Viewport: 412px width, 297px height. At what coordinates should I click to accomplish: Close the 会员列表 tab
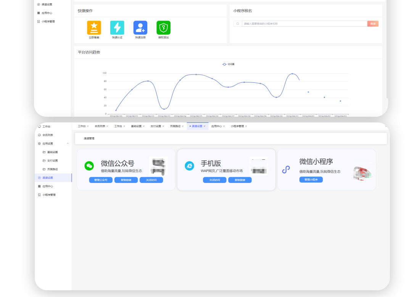(x=107, y=126)
